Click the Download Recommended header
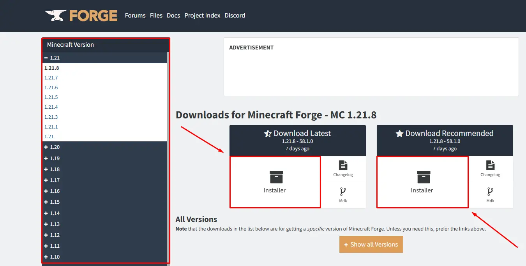 coord(445,141)
